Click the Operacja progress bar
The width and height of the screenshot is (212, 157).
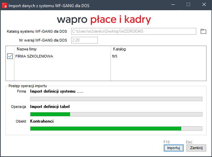point(116,114)
